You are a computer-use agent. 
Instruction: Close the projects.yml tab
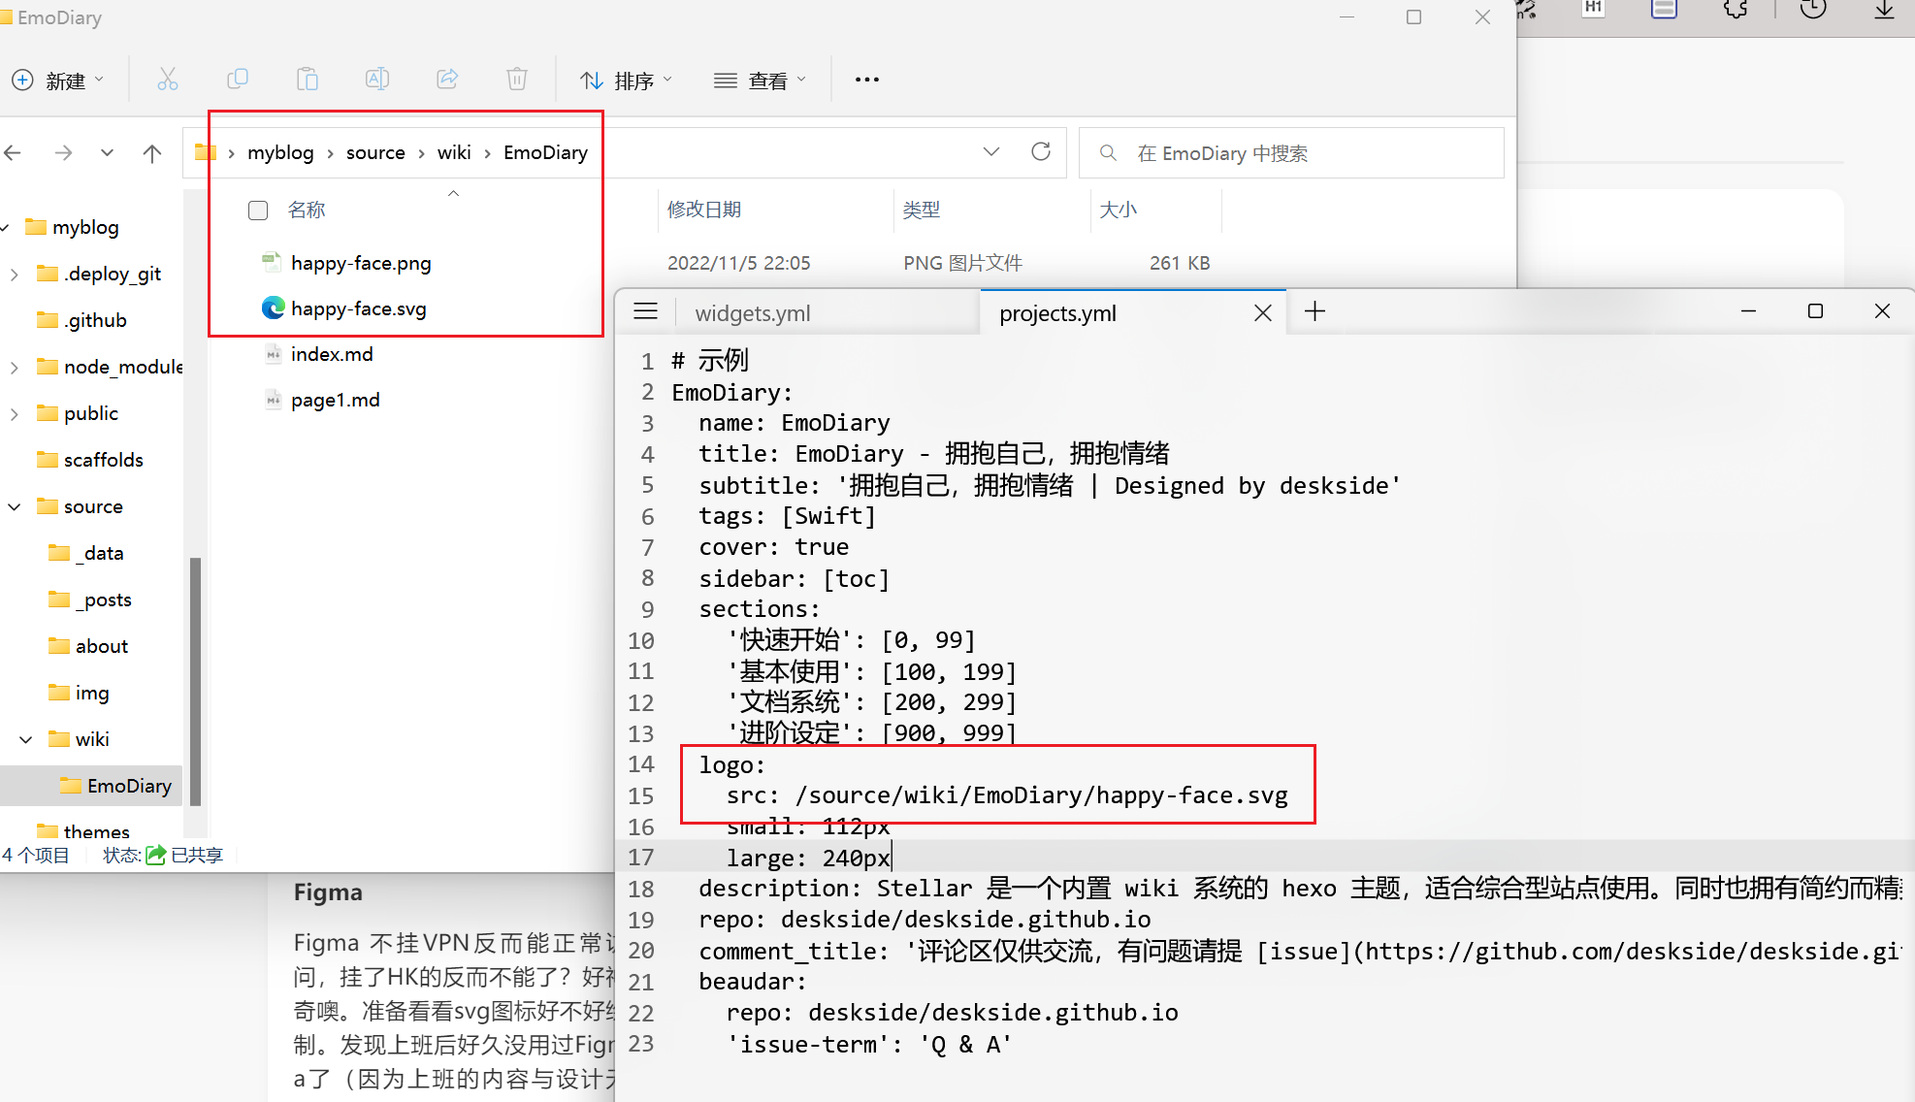pos(1263,312)
